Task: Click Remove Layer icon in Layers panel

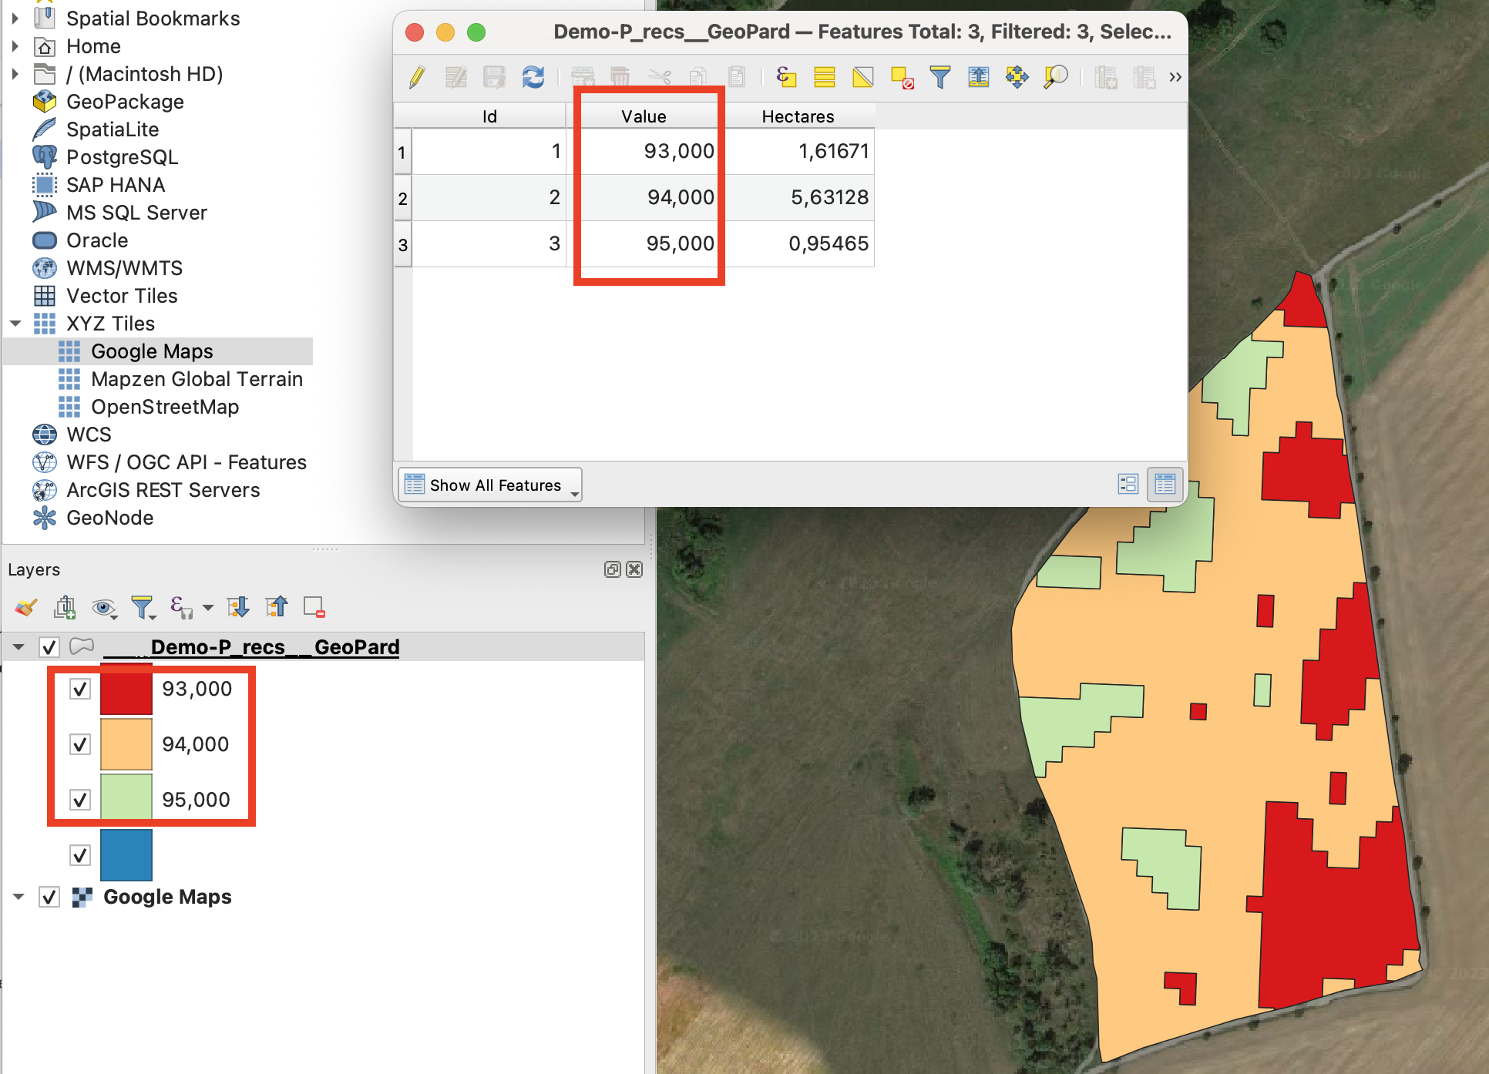Action: [314, 608]
